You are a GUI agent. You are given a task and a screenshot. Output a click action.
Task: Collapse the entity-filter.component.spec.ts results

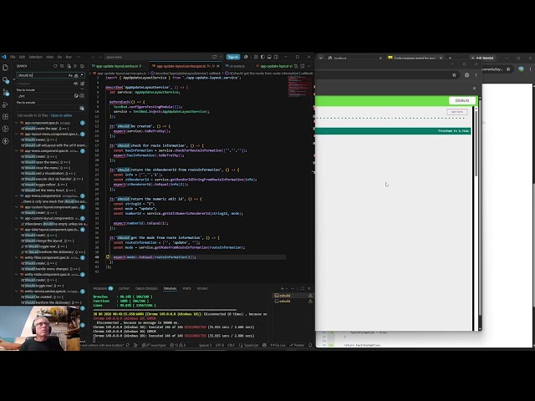click(16, 257)
